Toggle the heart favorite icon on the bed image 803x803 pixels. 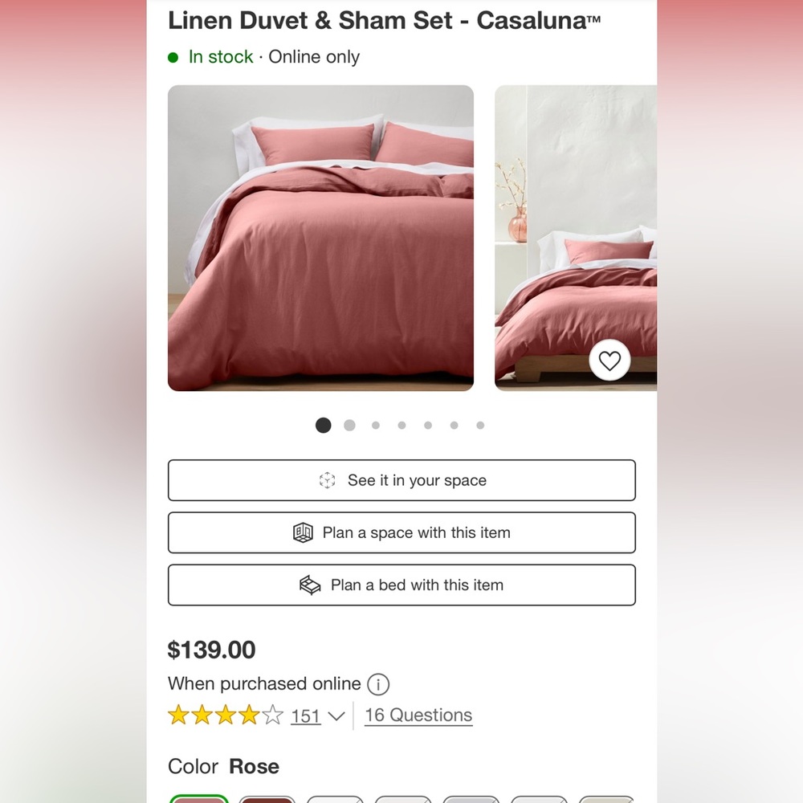point(610,361)
